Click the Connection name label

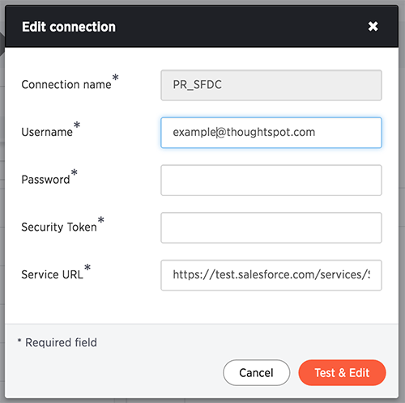[66, 85]
